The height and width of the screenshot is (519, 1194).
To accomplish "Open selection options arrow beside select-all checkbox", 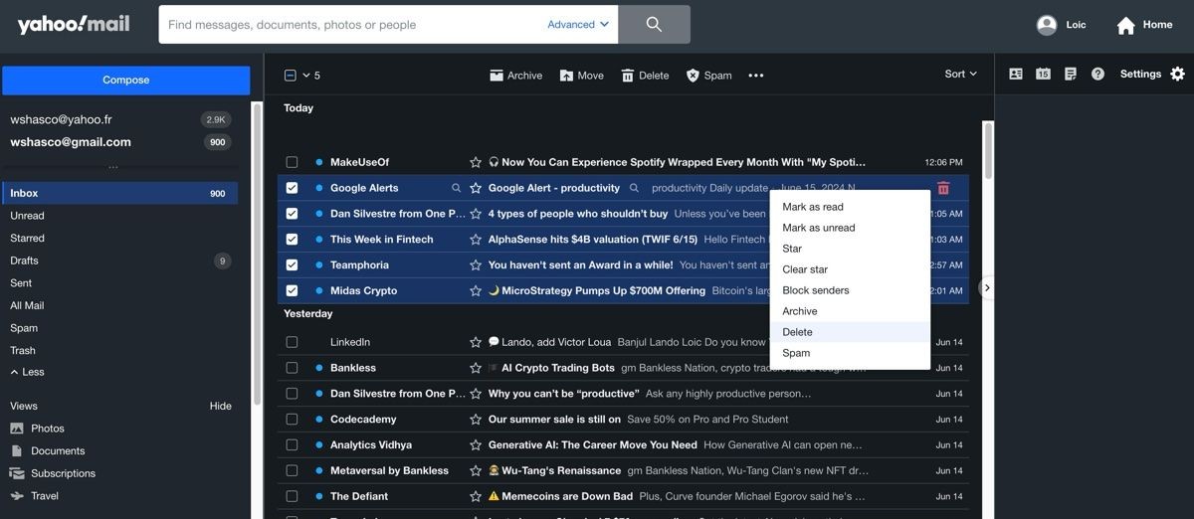I will (306, 75).
